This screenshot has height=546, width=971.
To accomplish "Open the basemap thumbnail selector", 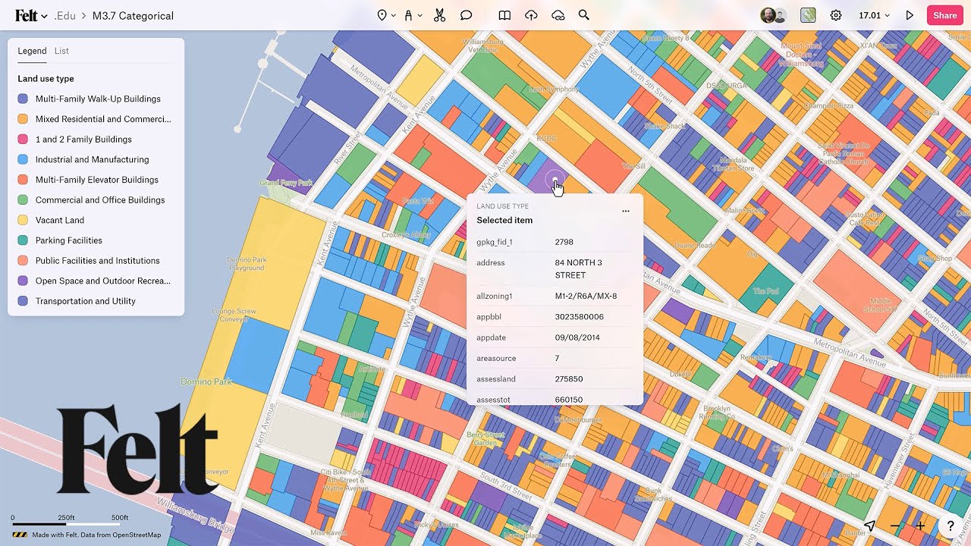I will [808, 15].
